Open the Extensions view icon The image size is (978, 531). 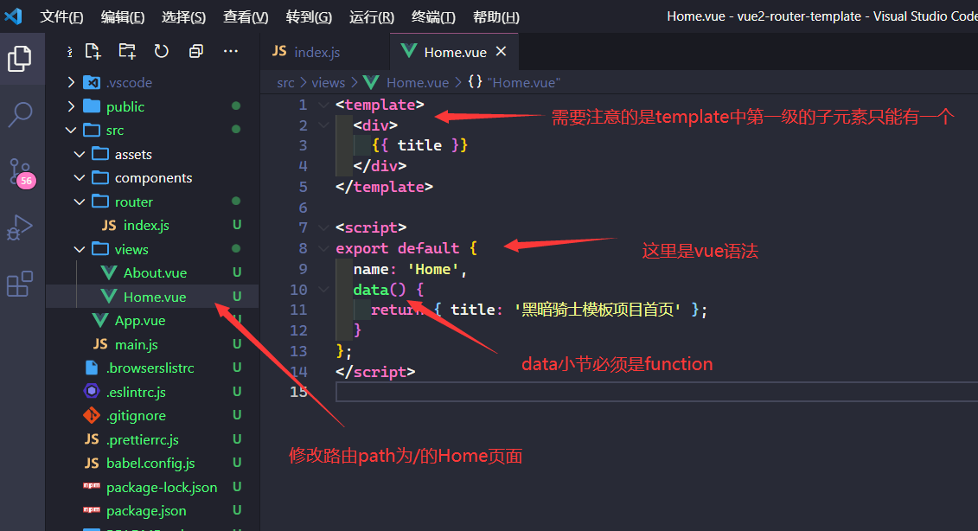click(20, 284)
